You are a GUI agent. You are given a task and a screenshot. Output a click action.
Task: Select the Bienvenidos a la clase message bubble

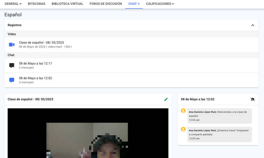point(219,116)
